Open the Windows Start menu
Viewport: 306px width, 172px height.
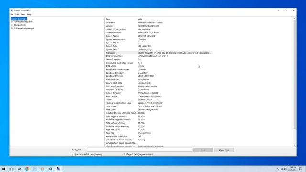coord(4,169)
